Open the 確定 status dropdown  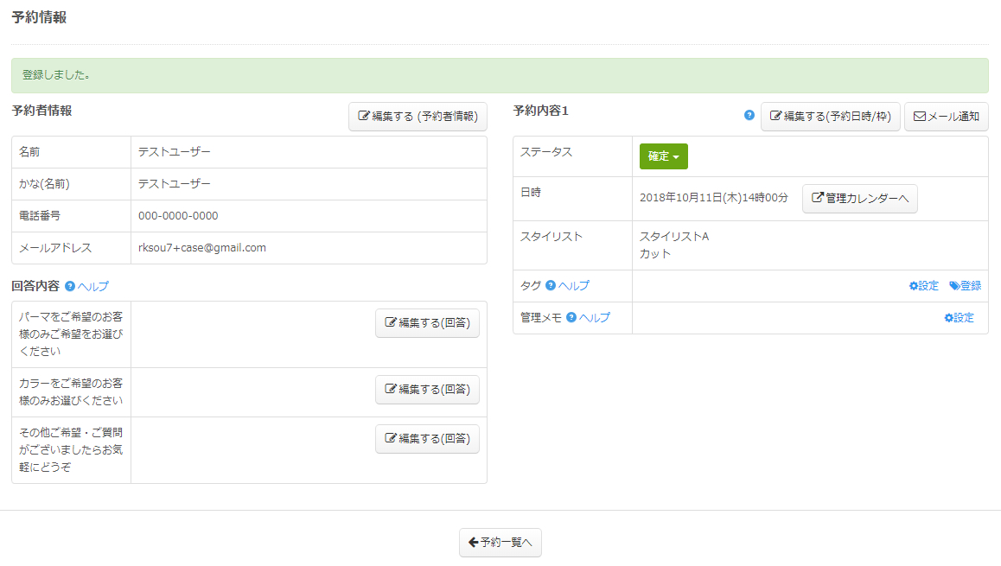click(x=663, y=156)
